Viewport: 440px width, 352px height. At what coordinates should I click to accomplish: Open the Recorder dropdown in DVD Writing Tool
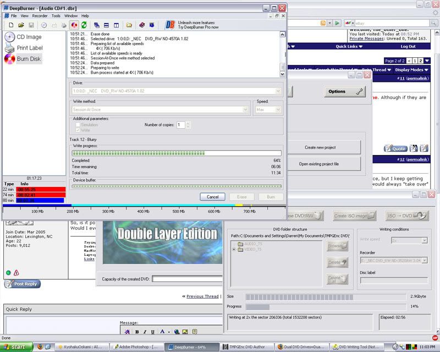click(424, 261)
